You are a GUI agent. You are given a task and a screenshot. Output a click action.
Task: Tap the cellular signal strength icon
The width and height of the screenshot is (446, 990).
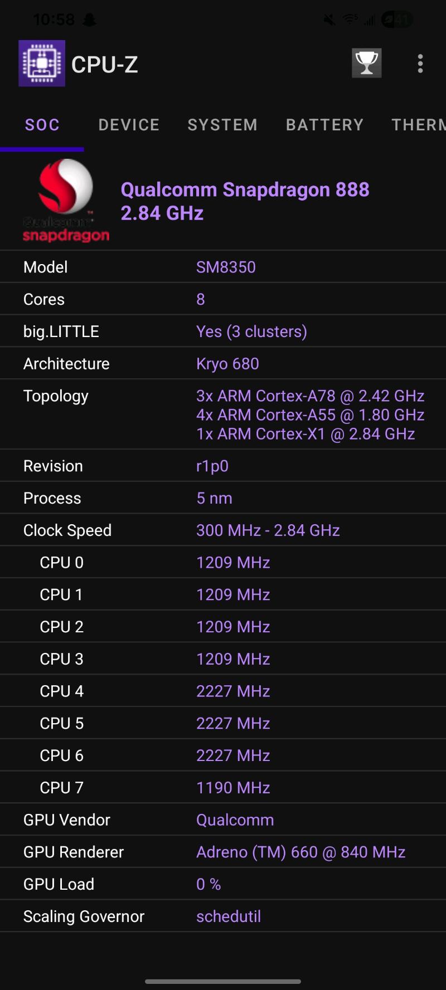pyautogui.click(x=369, y=20)
